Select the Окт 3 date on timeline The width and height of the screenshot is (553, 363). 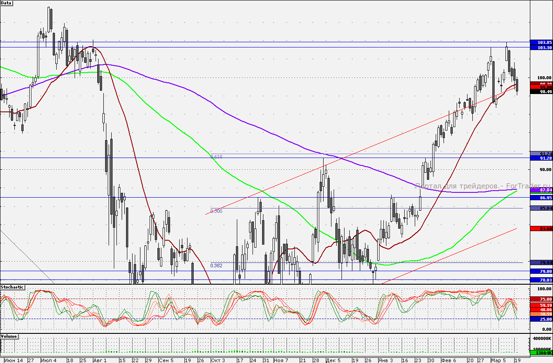[x=218, y=360]
